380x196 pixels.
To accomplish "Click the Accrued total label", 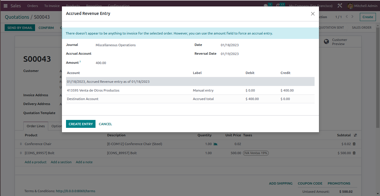I will pos(203,99).
